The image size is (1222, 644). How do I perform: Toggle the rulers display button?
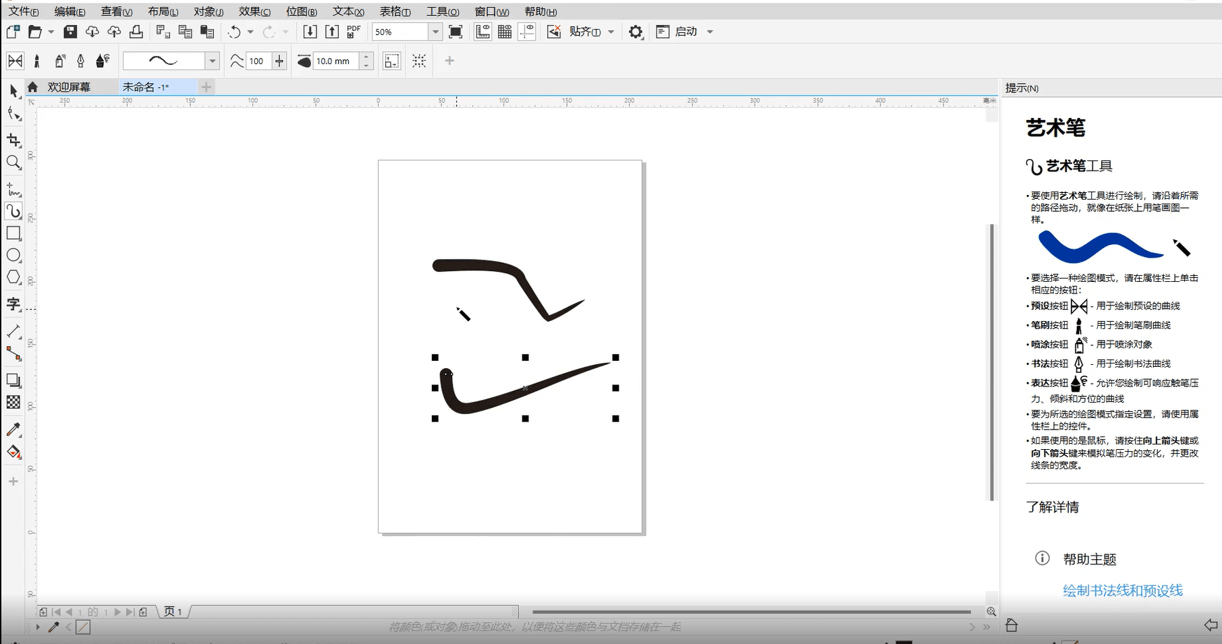pos(482,32)
